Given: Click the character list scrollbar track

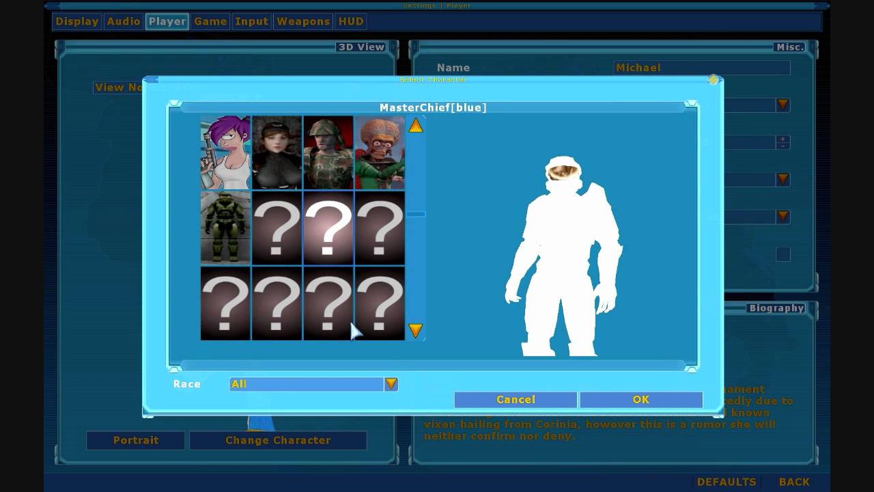Looking at the screenshot, I should point(416,228).
